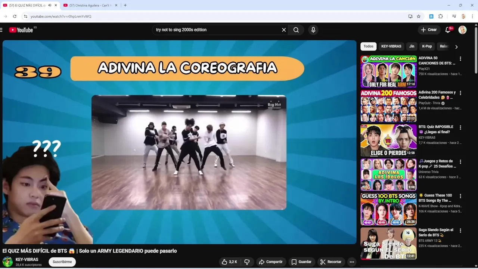Screen dimensions: 478x269
Task: Open options for Adivina 200 Famosos video
Action: point(460,93)
